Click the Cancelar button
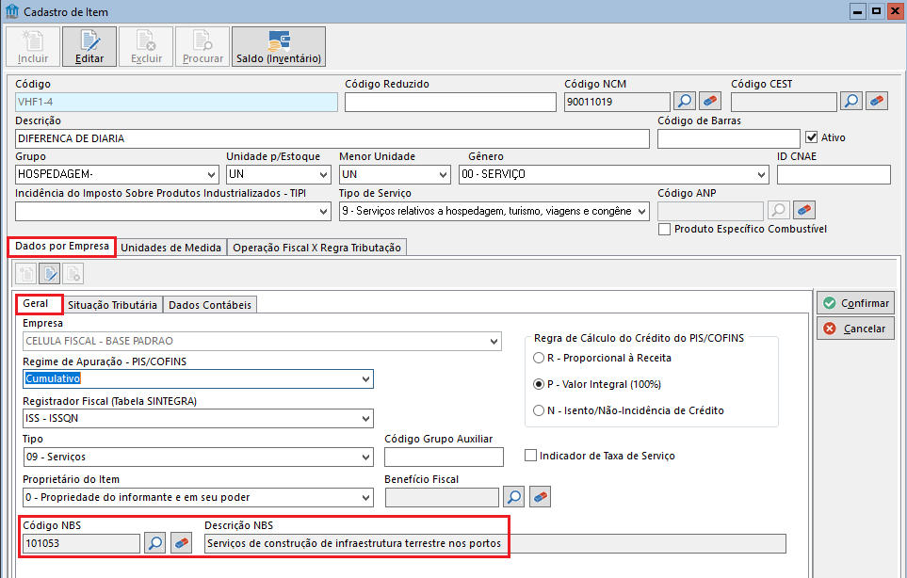 (x=855, y=329)
